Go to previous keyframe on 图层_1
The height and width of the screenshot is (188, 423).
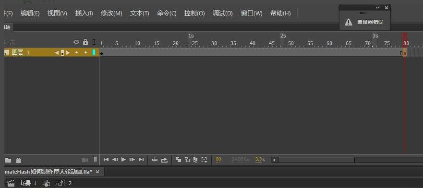[x=57, y=53]
